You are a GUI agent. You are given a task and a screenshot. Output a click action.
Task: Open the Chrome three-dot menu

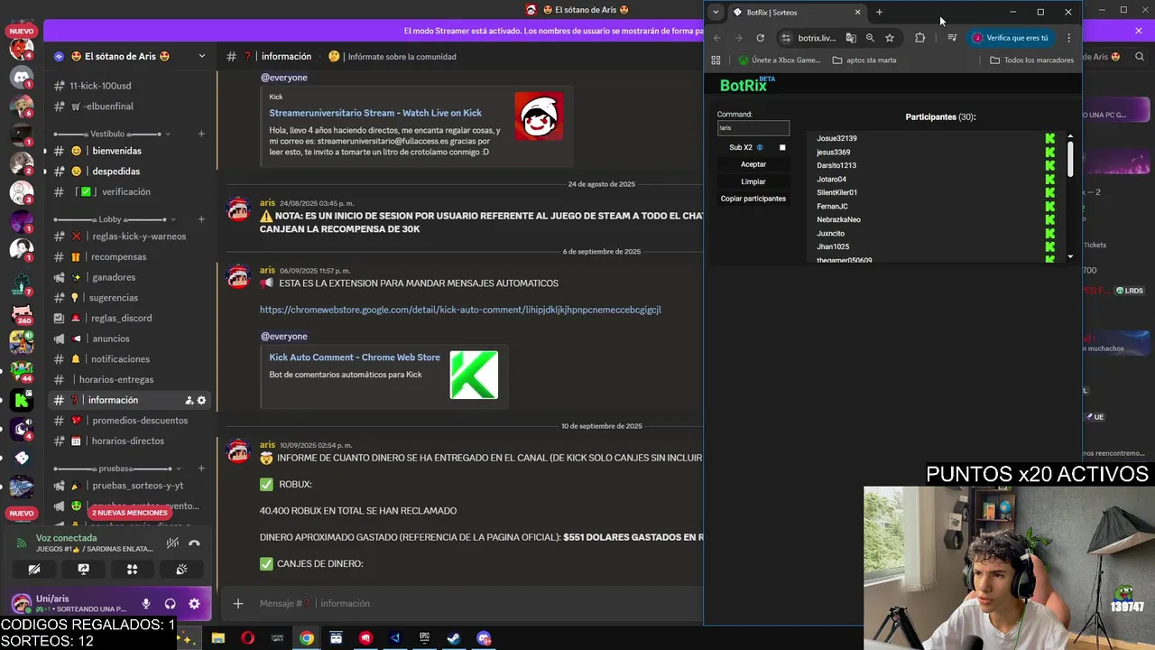click(1068, 38)
